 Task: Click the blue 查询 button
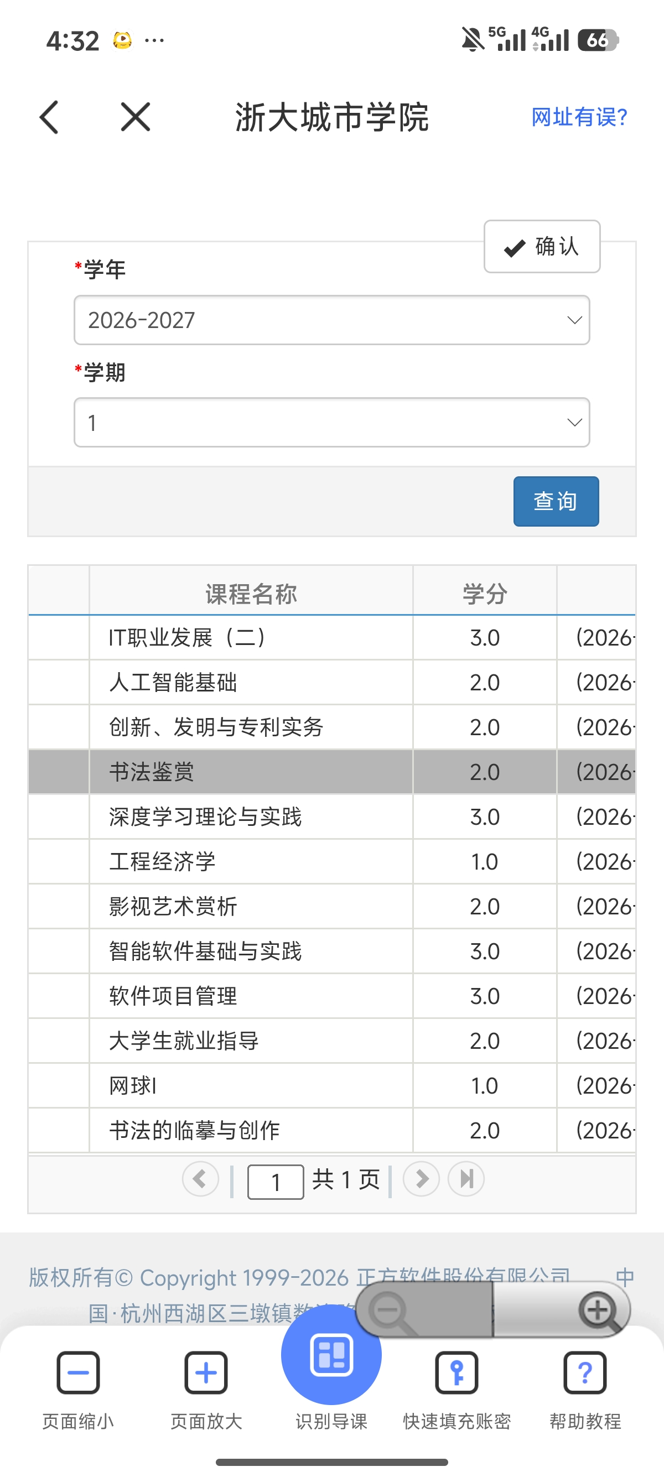(x=556, y=501)
